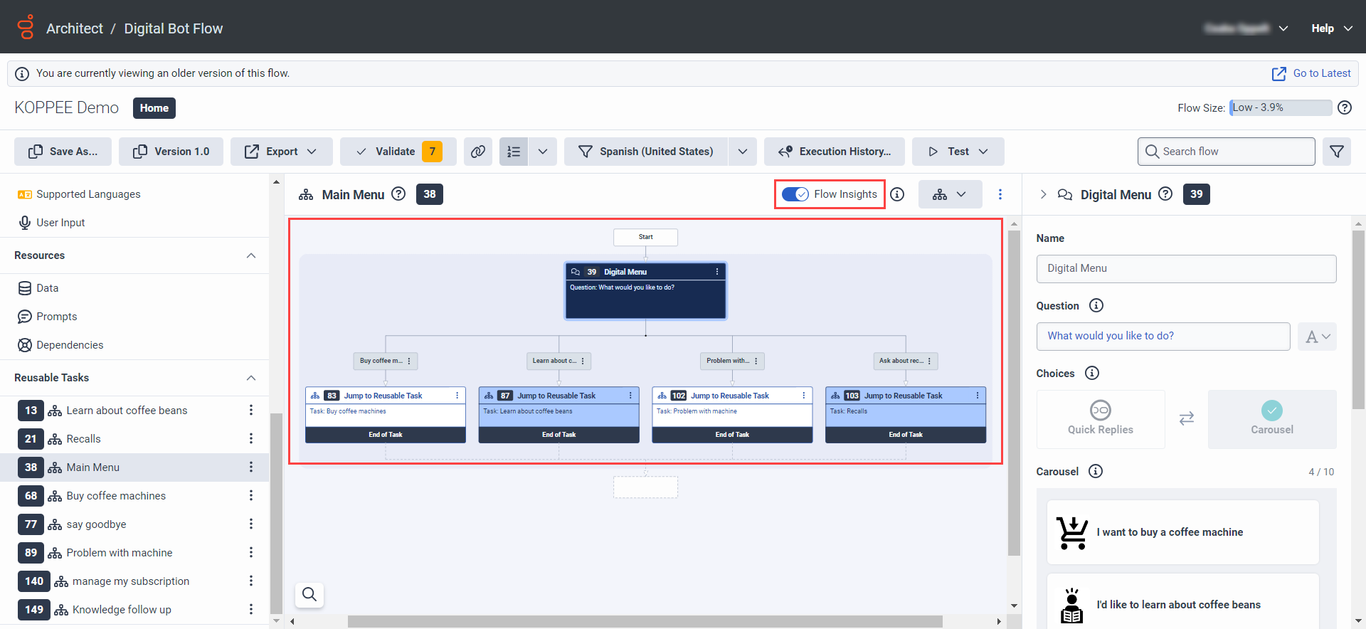Open canvas zoom magnifier button
This screenshot has width=1366, height=629.
point(309,594)
